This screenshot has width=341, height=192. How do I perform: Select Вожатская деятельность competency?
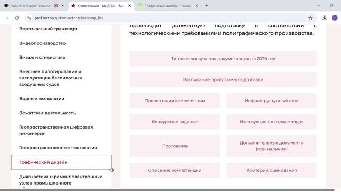pos(47,113)
